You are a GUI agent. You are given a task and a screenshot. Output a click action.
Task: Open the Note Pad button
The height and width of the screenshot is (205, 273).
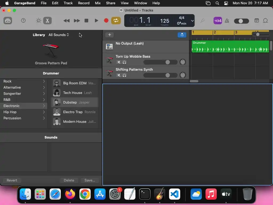[x=257, y=21]
